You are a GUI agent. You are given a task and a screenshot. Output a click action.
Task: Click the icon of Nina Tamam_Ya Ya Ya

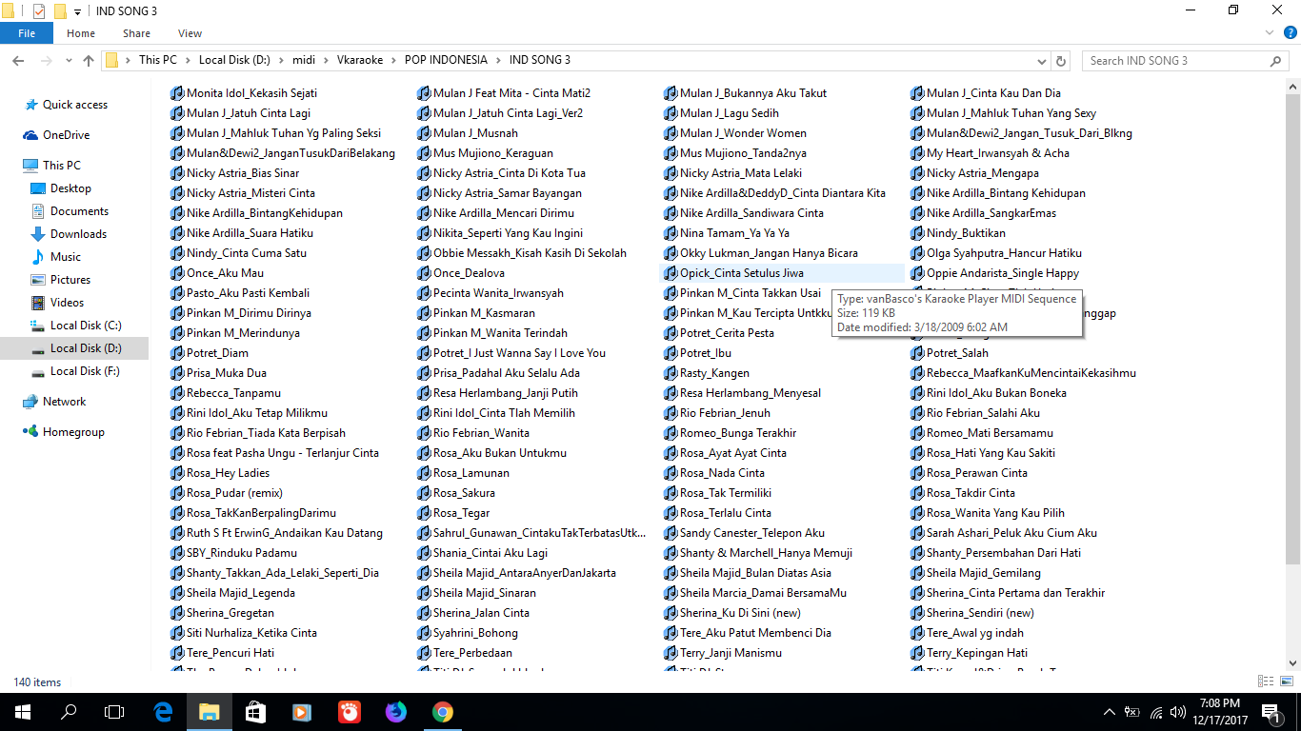coord(671,233)
